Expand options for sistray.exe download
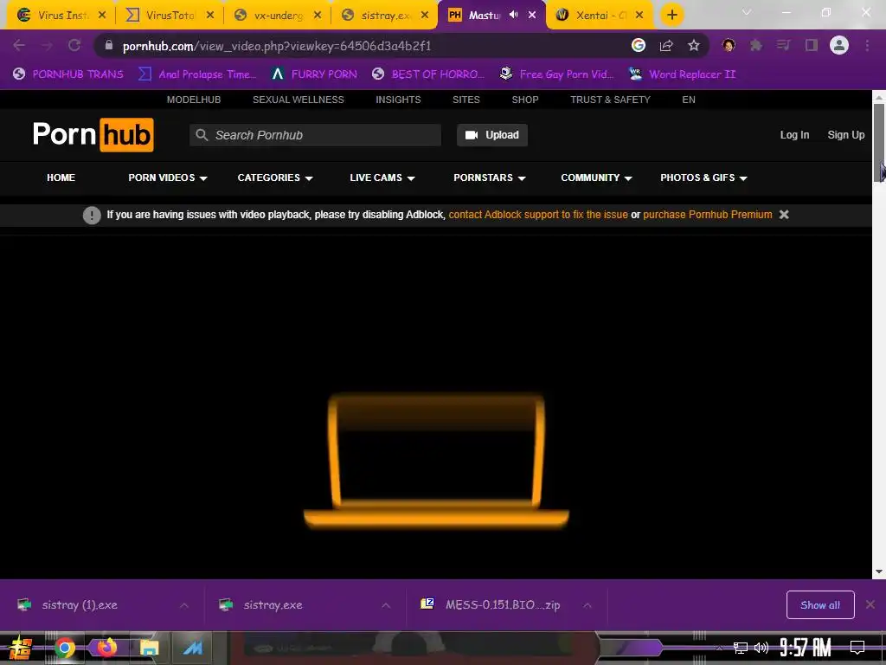The height and width of the screenshot is (665, 886). point(386,605)
